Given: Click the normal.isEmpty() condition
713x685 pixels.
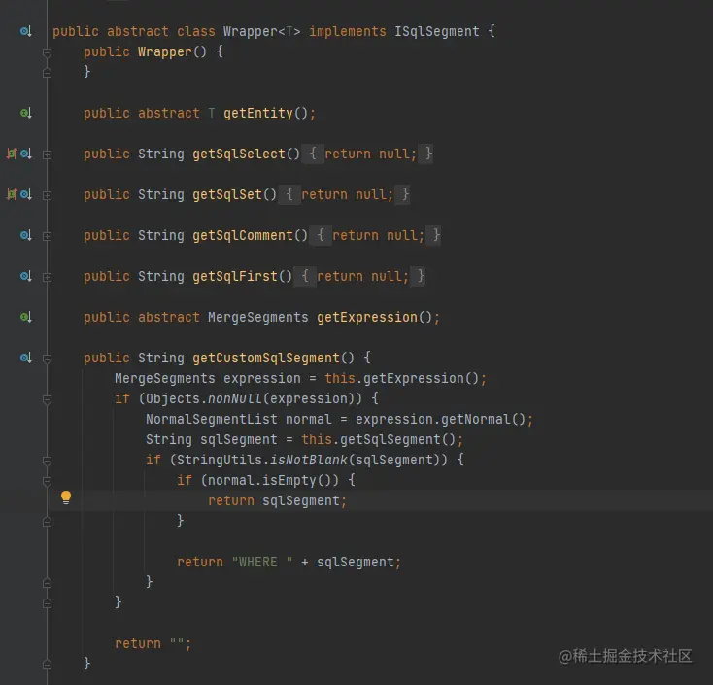Looking at the screenshot, I should 269,480.
